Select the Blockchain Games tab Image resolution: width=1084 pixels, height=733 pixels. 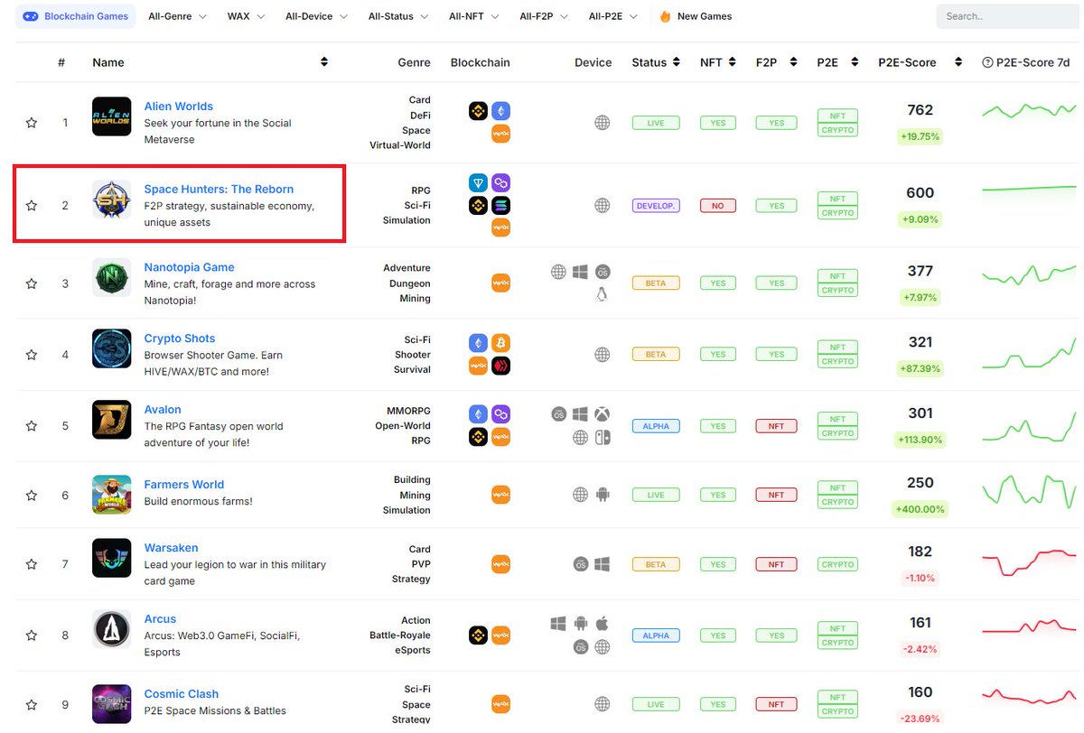pos(76,15)
